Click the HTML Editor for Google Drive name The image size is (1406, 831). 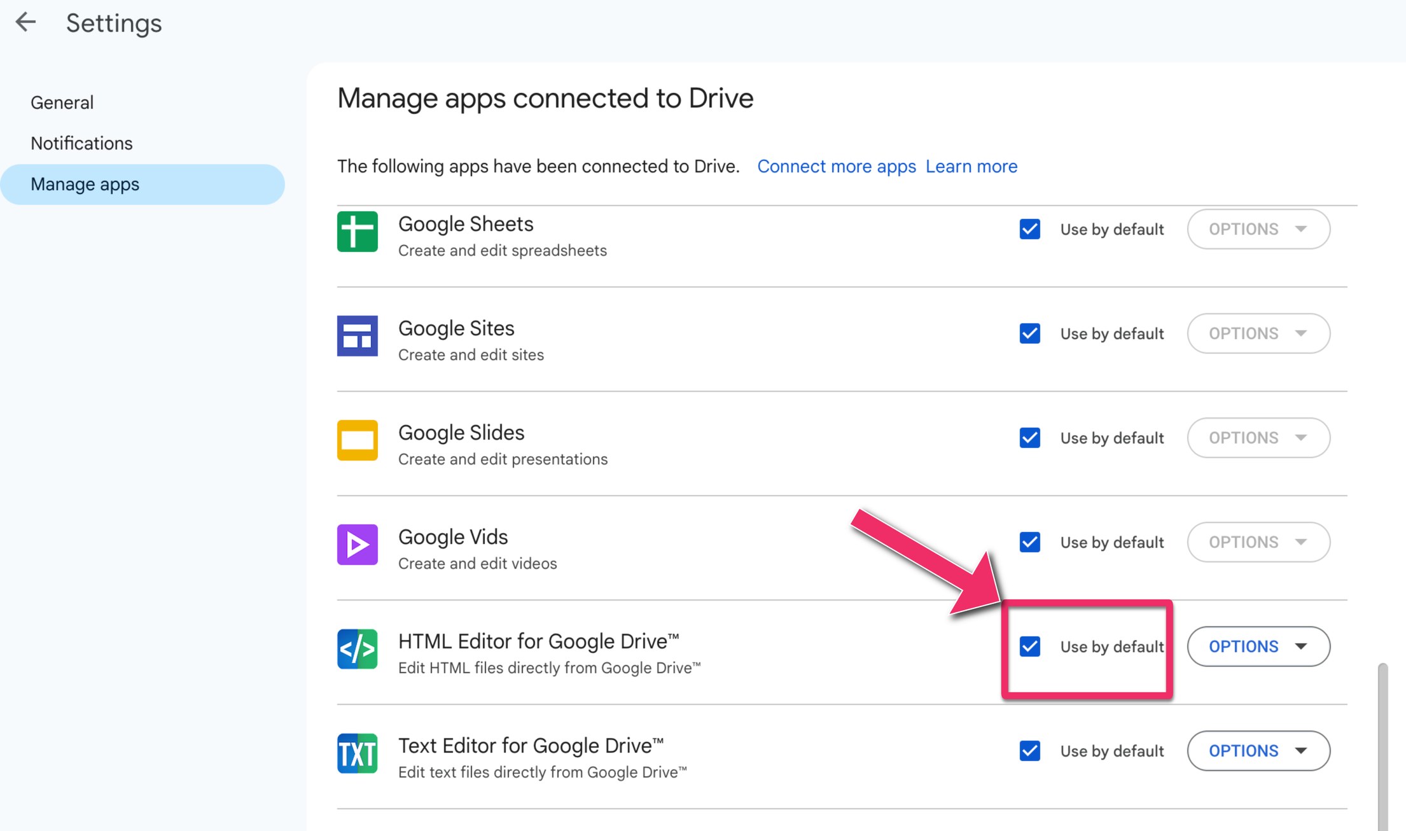pyautogui.click(x=539, y=641)
